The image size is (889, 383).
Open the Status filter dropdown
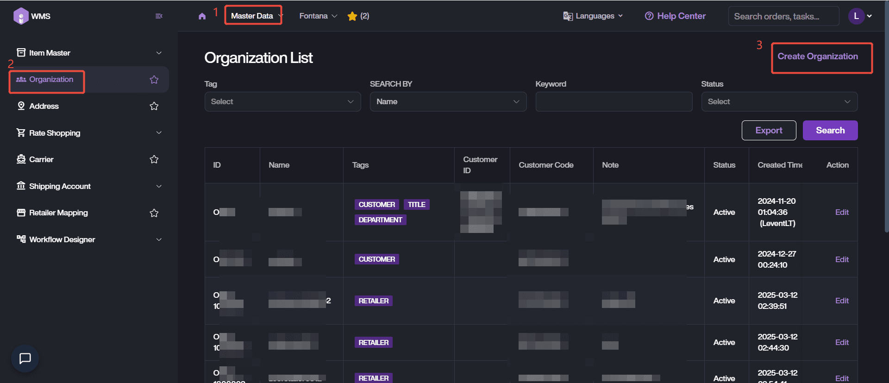[x=779, y=101]
